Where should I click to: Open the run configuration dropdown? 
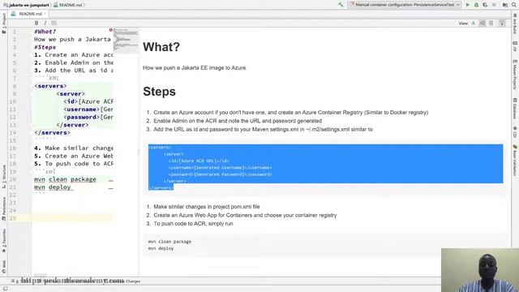coord(405,5)
